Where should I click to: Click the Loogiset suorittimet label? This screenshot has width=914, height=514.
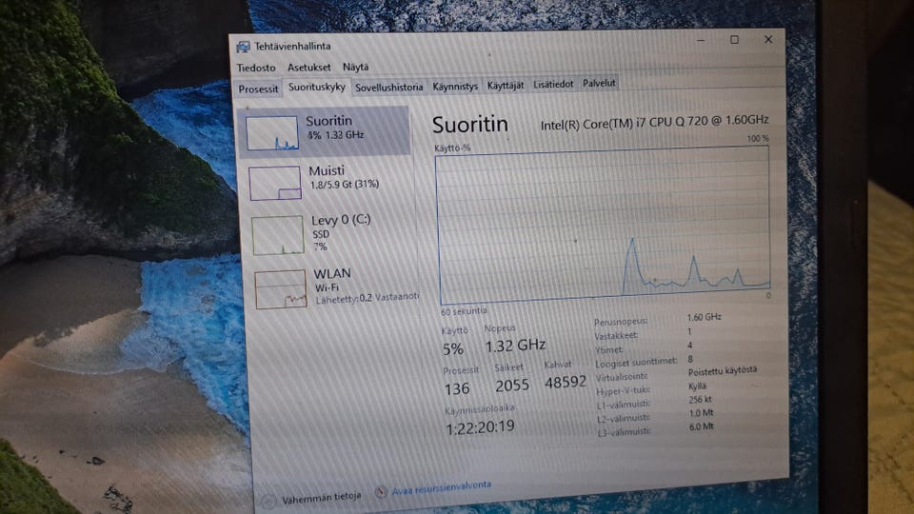636,363
